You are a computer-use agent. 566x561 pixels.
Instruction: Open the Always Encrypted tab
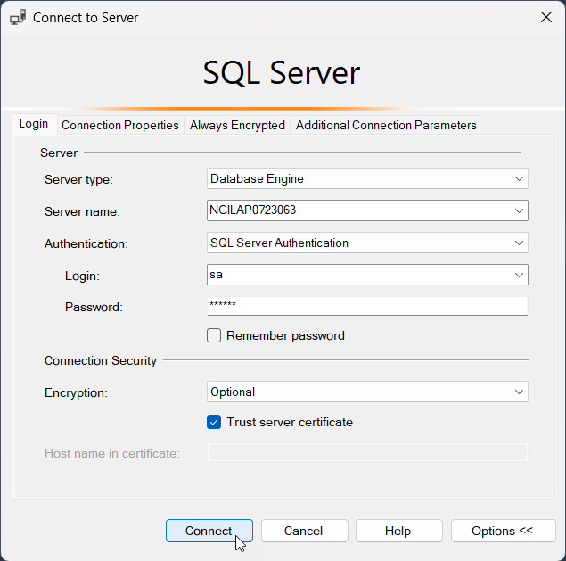coord(237,125)
